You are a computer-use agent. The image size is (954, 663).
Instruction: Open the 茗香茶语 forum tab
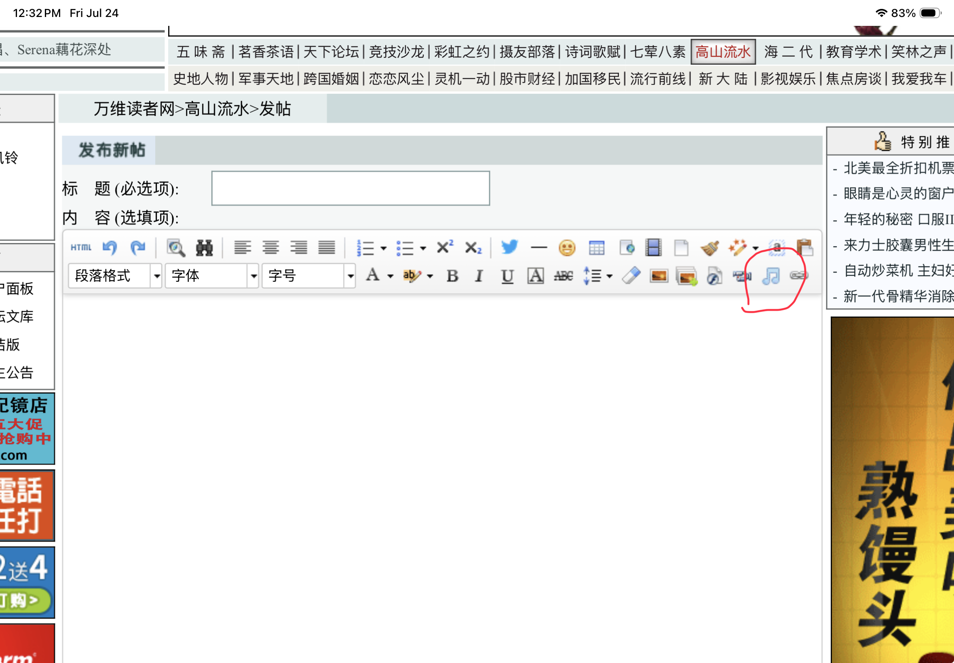coord(266,52)
